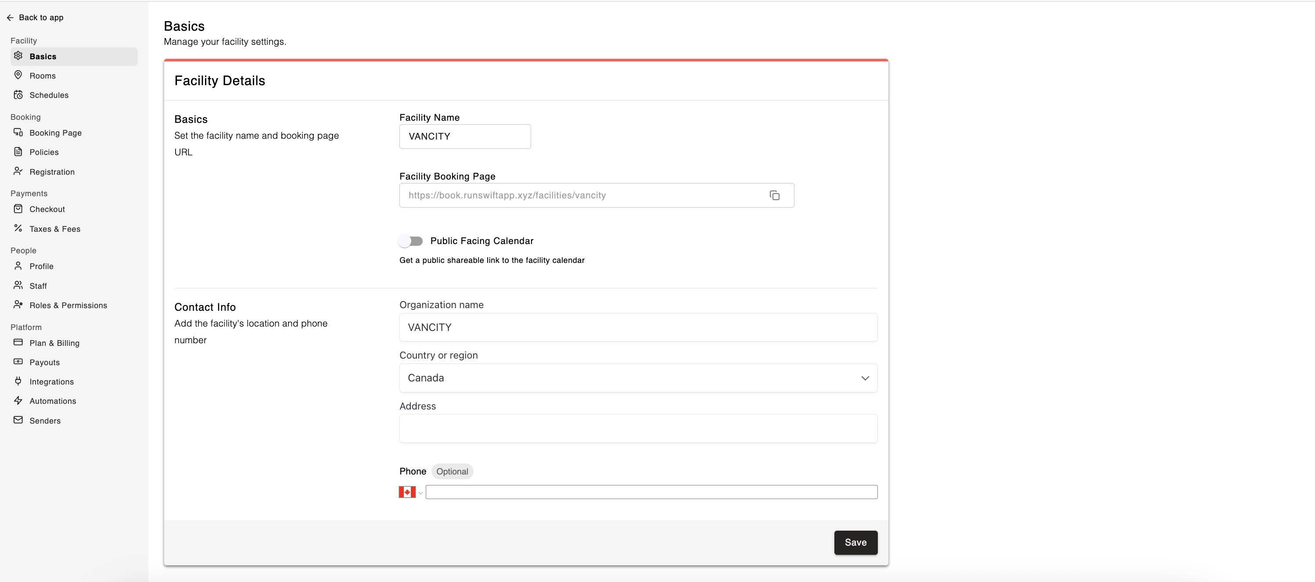Screen dimensions: 1315x582
Task: Focus the Facility Name input field
Action: [464, 137]
